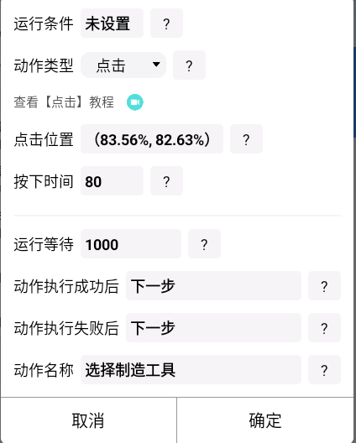Open help for 动作执行成功后 option
The width and height of the screenshot is (356, 443).
[324, 285]
